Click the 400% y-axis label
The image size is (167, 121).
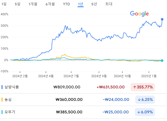click(5, 14)
